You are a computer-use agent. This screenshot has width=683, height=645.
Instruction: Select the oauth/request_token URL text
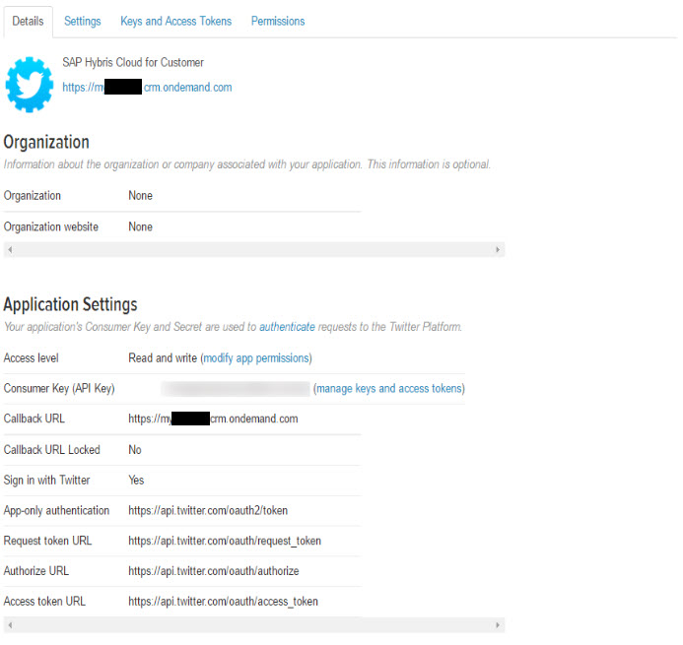[225, 541]
